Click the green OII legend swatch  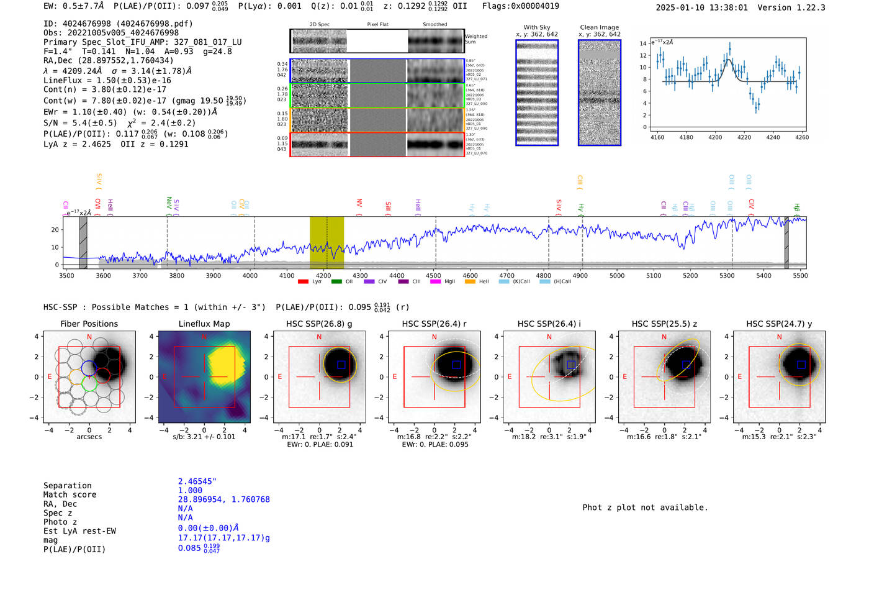pyautogui.click(x=336, y=281)
